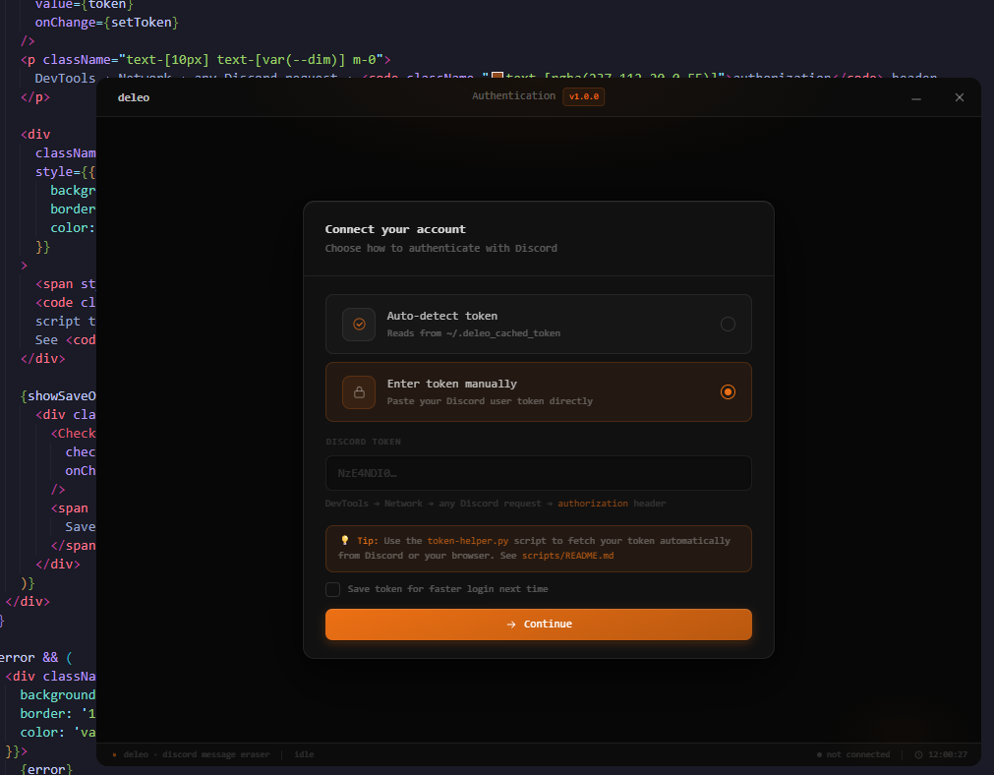Screen dimensions: 994x775
Task: Click the "{showSaveO" line in the code editor
Action: 58,395
